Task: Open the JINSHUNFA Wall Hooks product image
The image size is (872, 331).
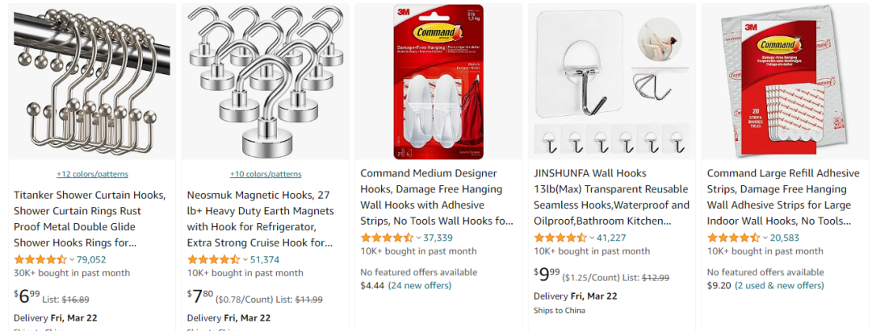Action: 612,81
